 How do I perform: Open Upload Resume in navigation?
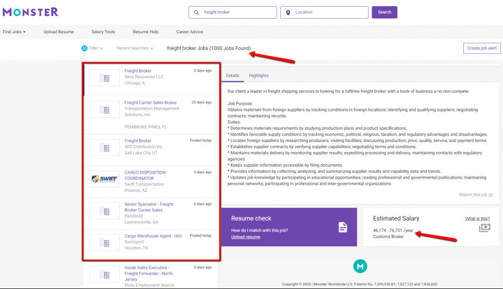click(x=59, y=32)
